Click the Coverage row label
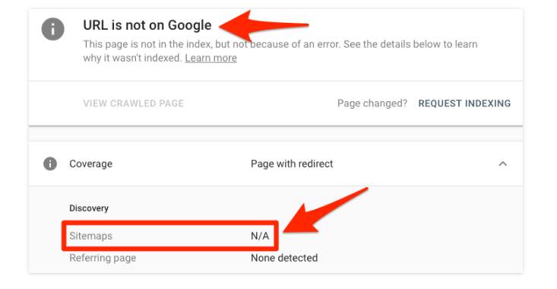This screenshot has height=289, width=557. coord(91,164)
